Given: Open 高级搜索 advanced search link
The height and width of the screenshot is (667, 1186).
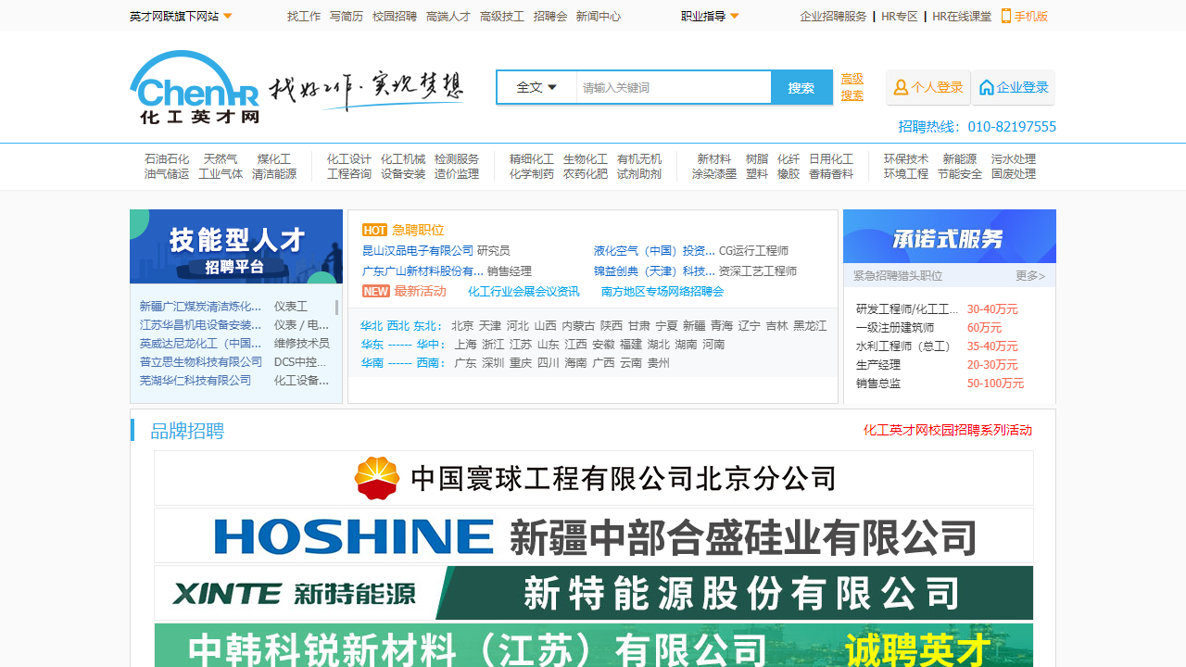Looking at the screenshot, I should (x=852, y=87).
